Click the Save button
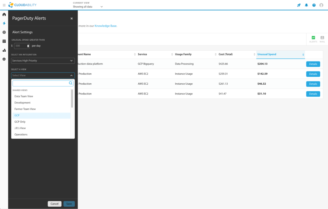The height and width of the screenshot is (209, 328). pyautogui.click(x=69, y=204)
